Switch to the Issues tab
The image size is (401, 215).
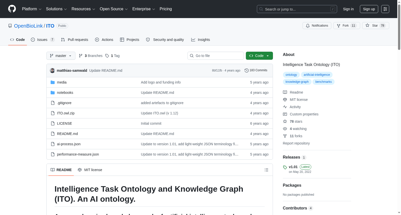coord(43,40)
